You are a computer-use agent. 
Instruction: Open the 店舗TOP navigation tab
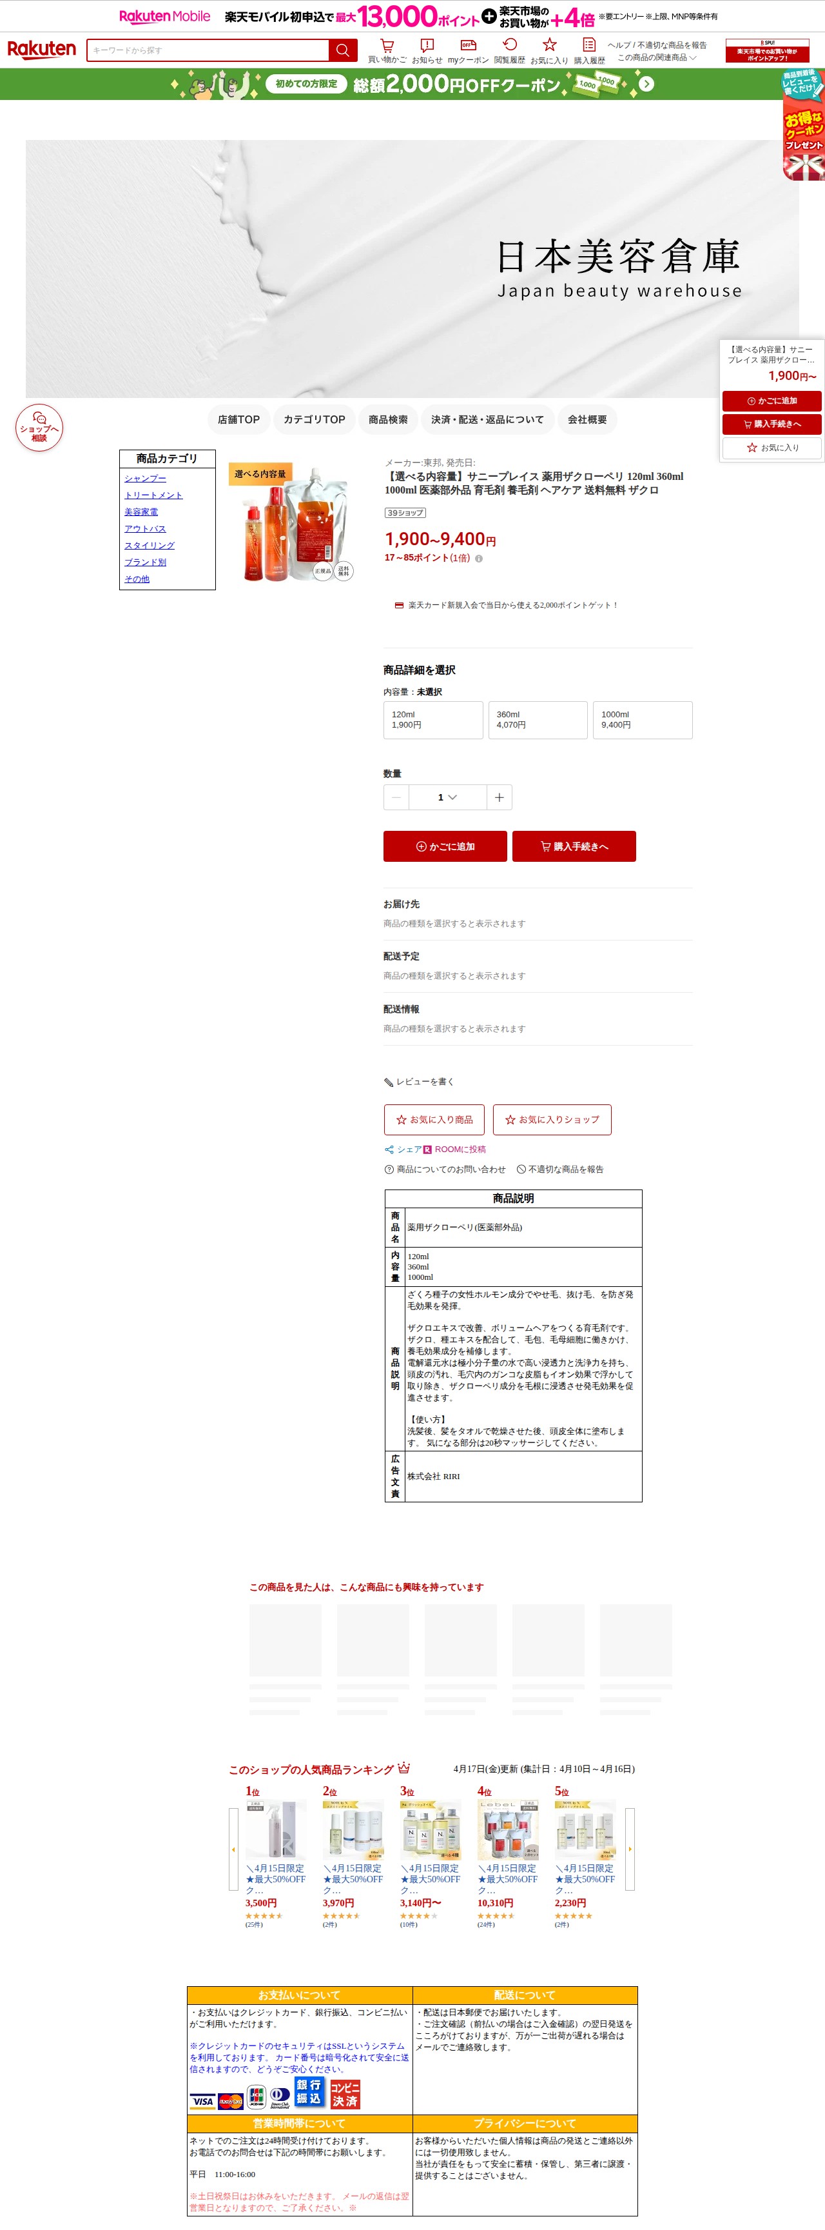click(238, 420)
